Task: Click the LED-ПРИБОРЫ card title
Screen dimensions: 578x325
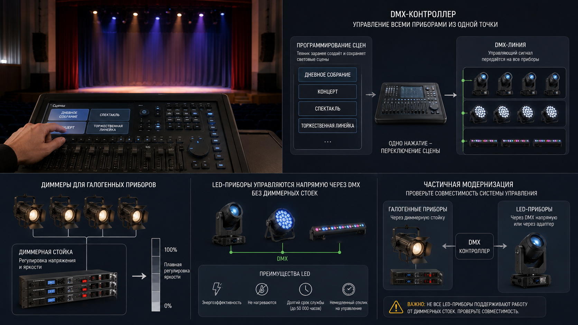Action: click(534, 209)
